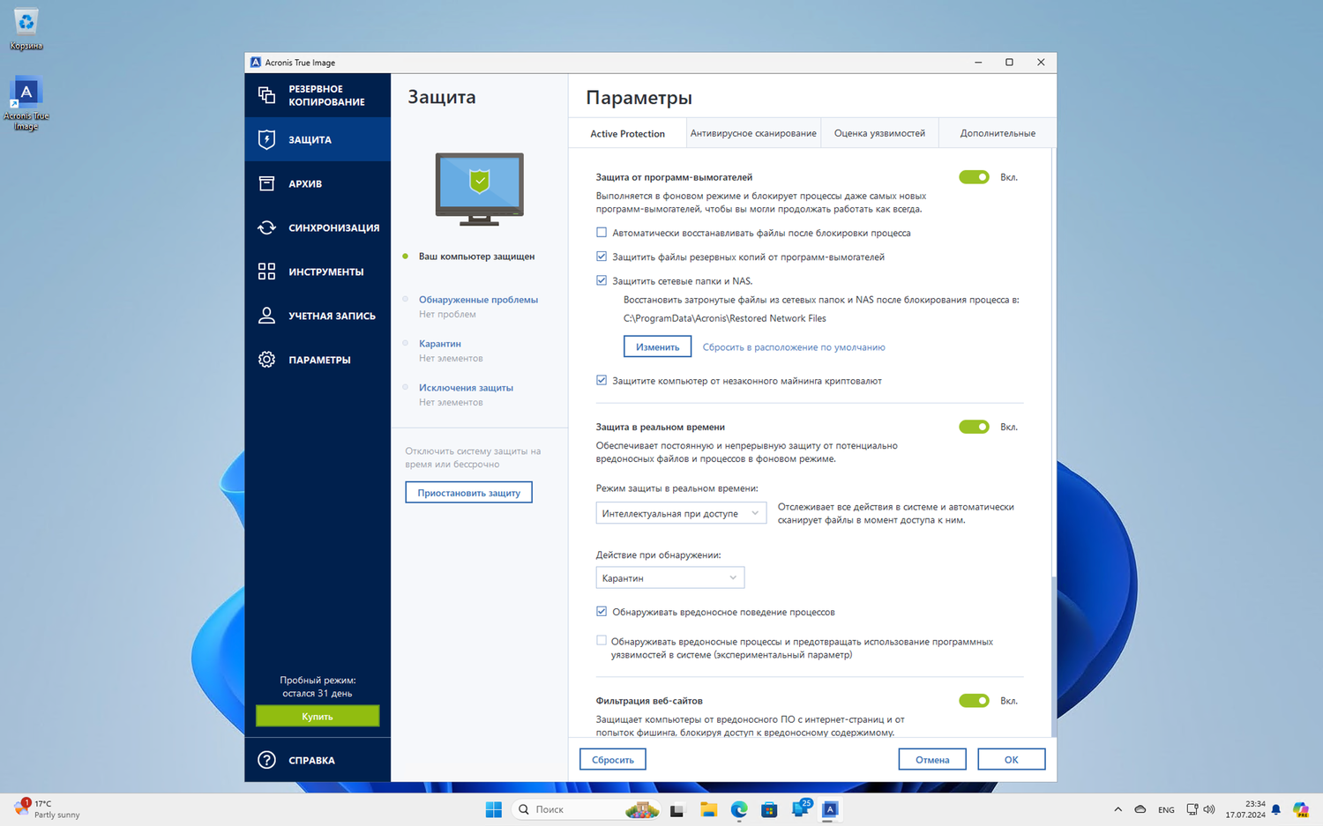Open the Параметры gear icon in sidebar
The height and width of the screenshot is (826, 1323).
(x=266, y=360)
